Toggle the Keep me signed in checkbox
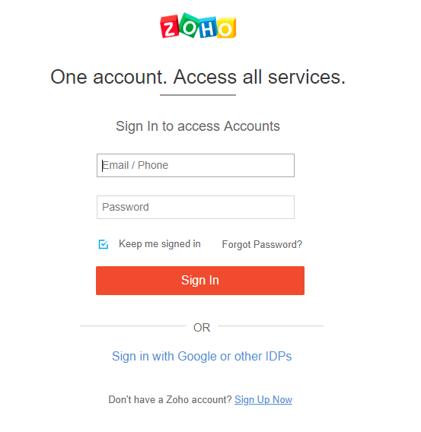This screenshot has height=432, width=421. 104,244
